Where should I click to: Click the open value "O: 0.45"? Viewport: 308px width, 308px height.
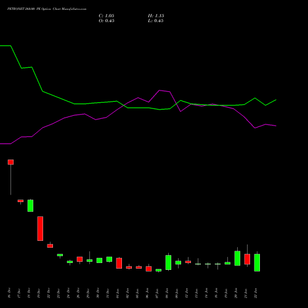click(x=107, y=21)
